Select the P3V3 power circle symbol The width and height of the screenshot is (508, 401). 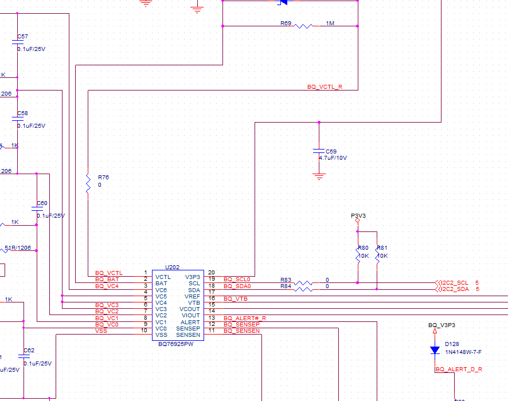pos(357,221)
